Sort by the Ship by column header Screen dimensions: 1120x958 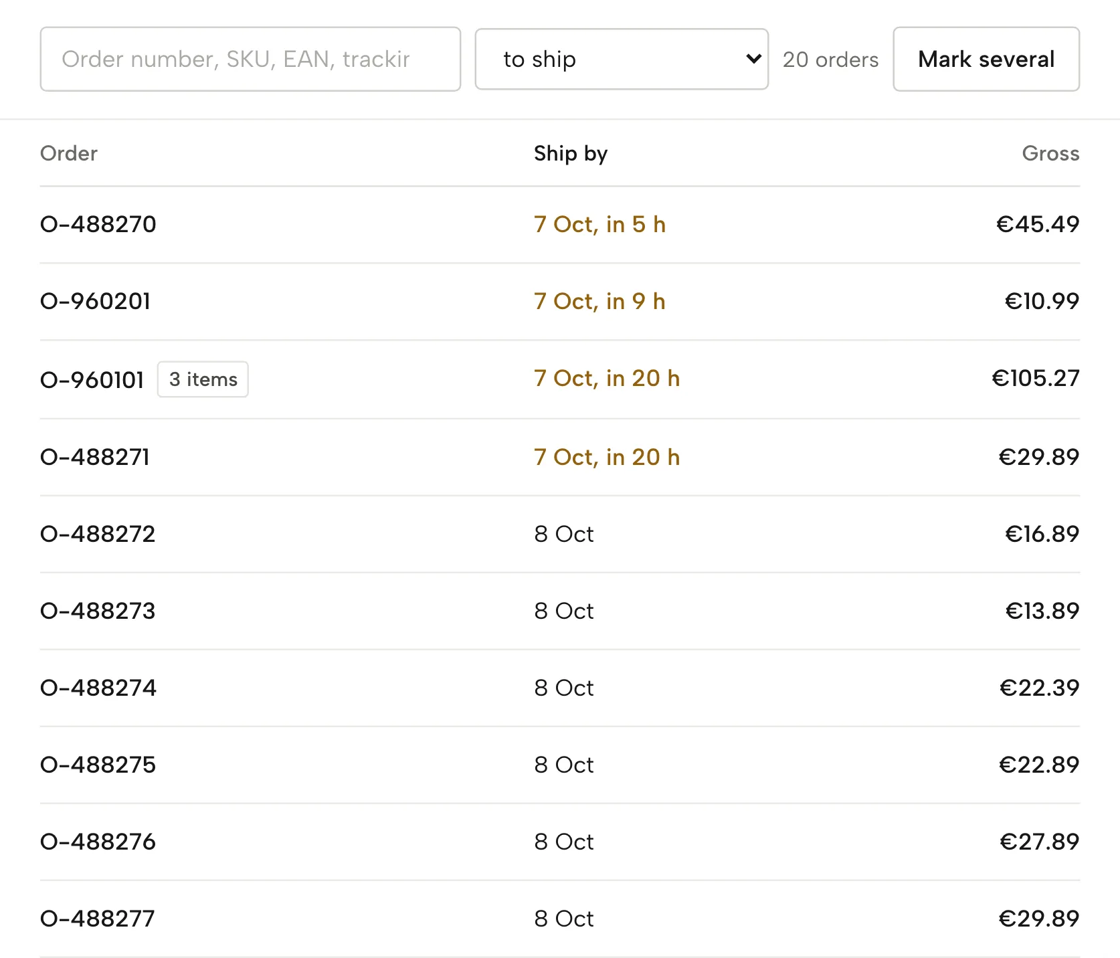coord(571,153)
